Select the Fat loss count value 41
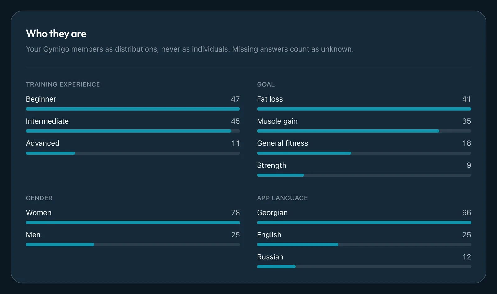 pyautogui.click(x=467, y=99)
